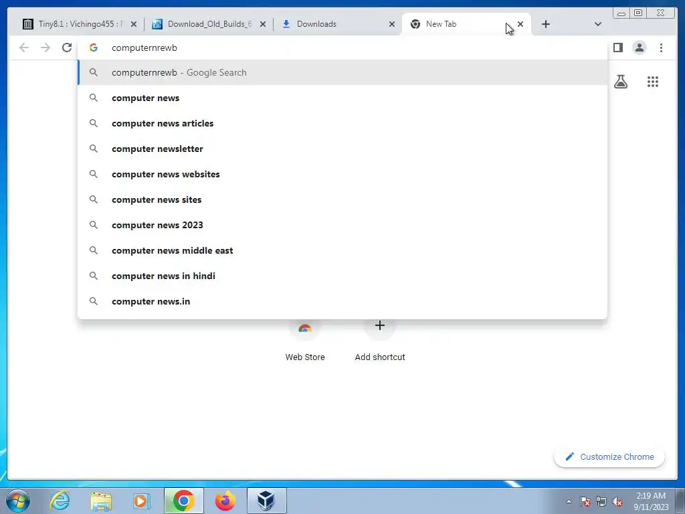Open the Windows Start orb
Image resolution: width=685 pixels, height=514 pixels.
pos(18,501)
